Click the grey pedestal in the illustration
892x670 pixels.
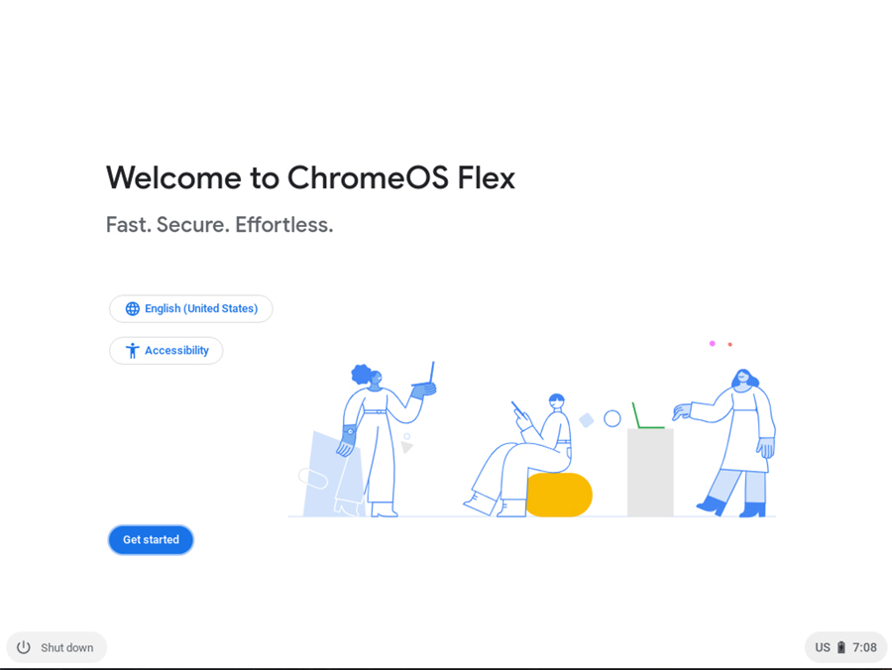click(650, 472)
